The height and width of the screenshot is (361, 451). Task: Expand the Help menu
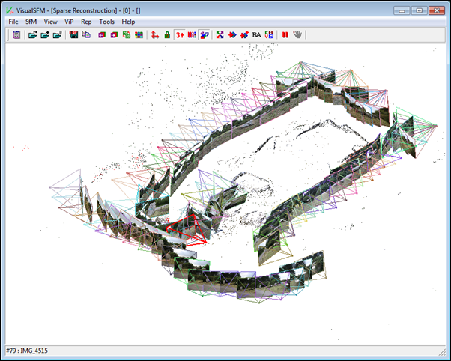point(128,22)
